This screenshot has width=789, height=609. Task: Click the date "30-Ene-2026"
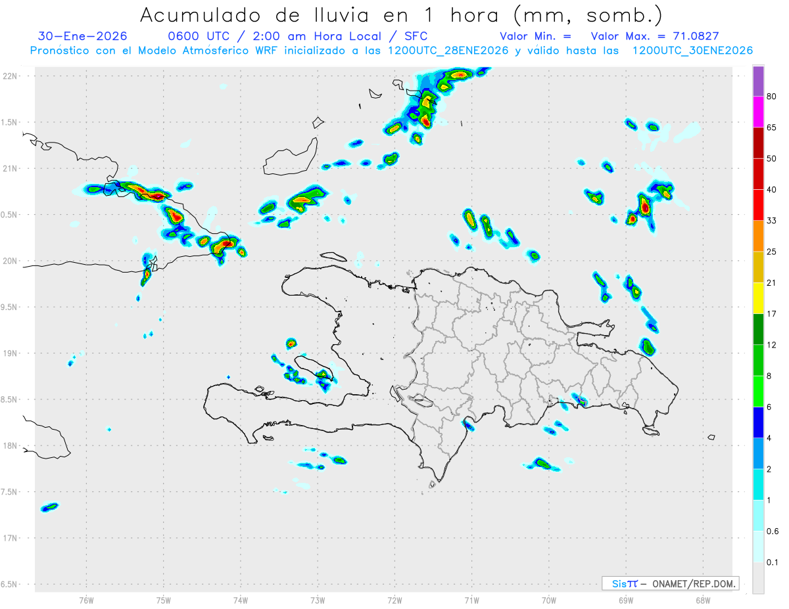tap(83, 36)
